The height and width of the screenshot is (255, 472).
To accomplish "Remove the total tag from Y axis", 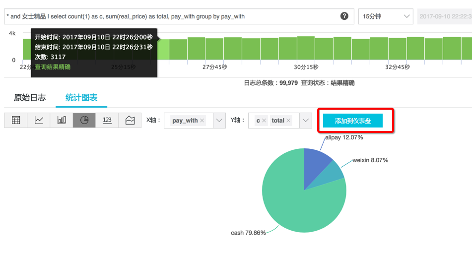I will coord(288,121).
